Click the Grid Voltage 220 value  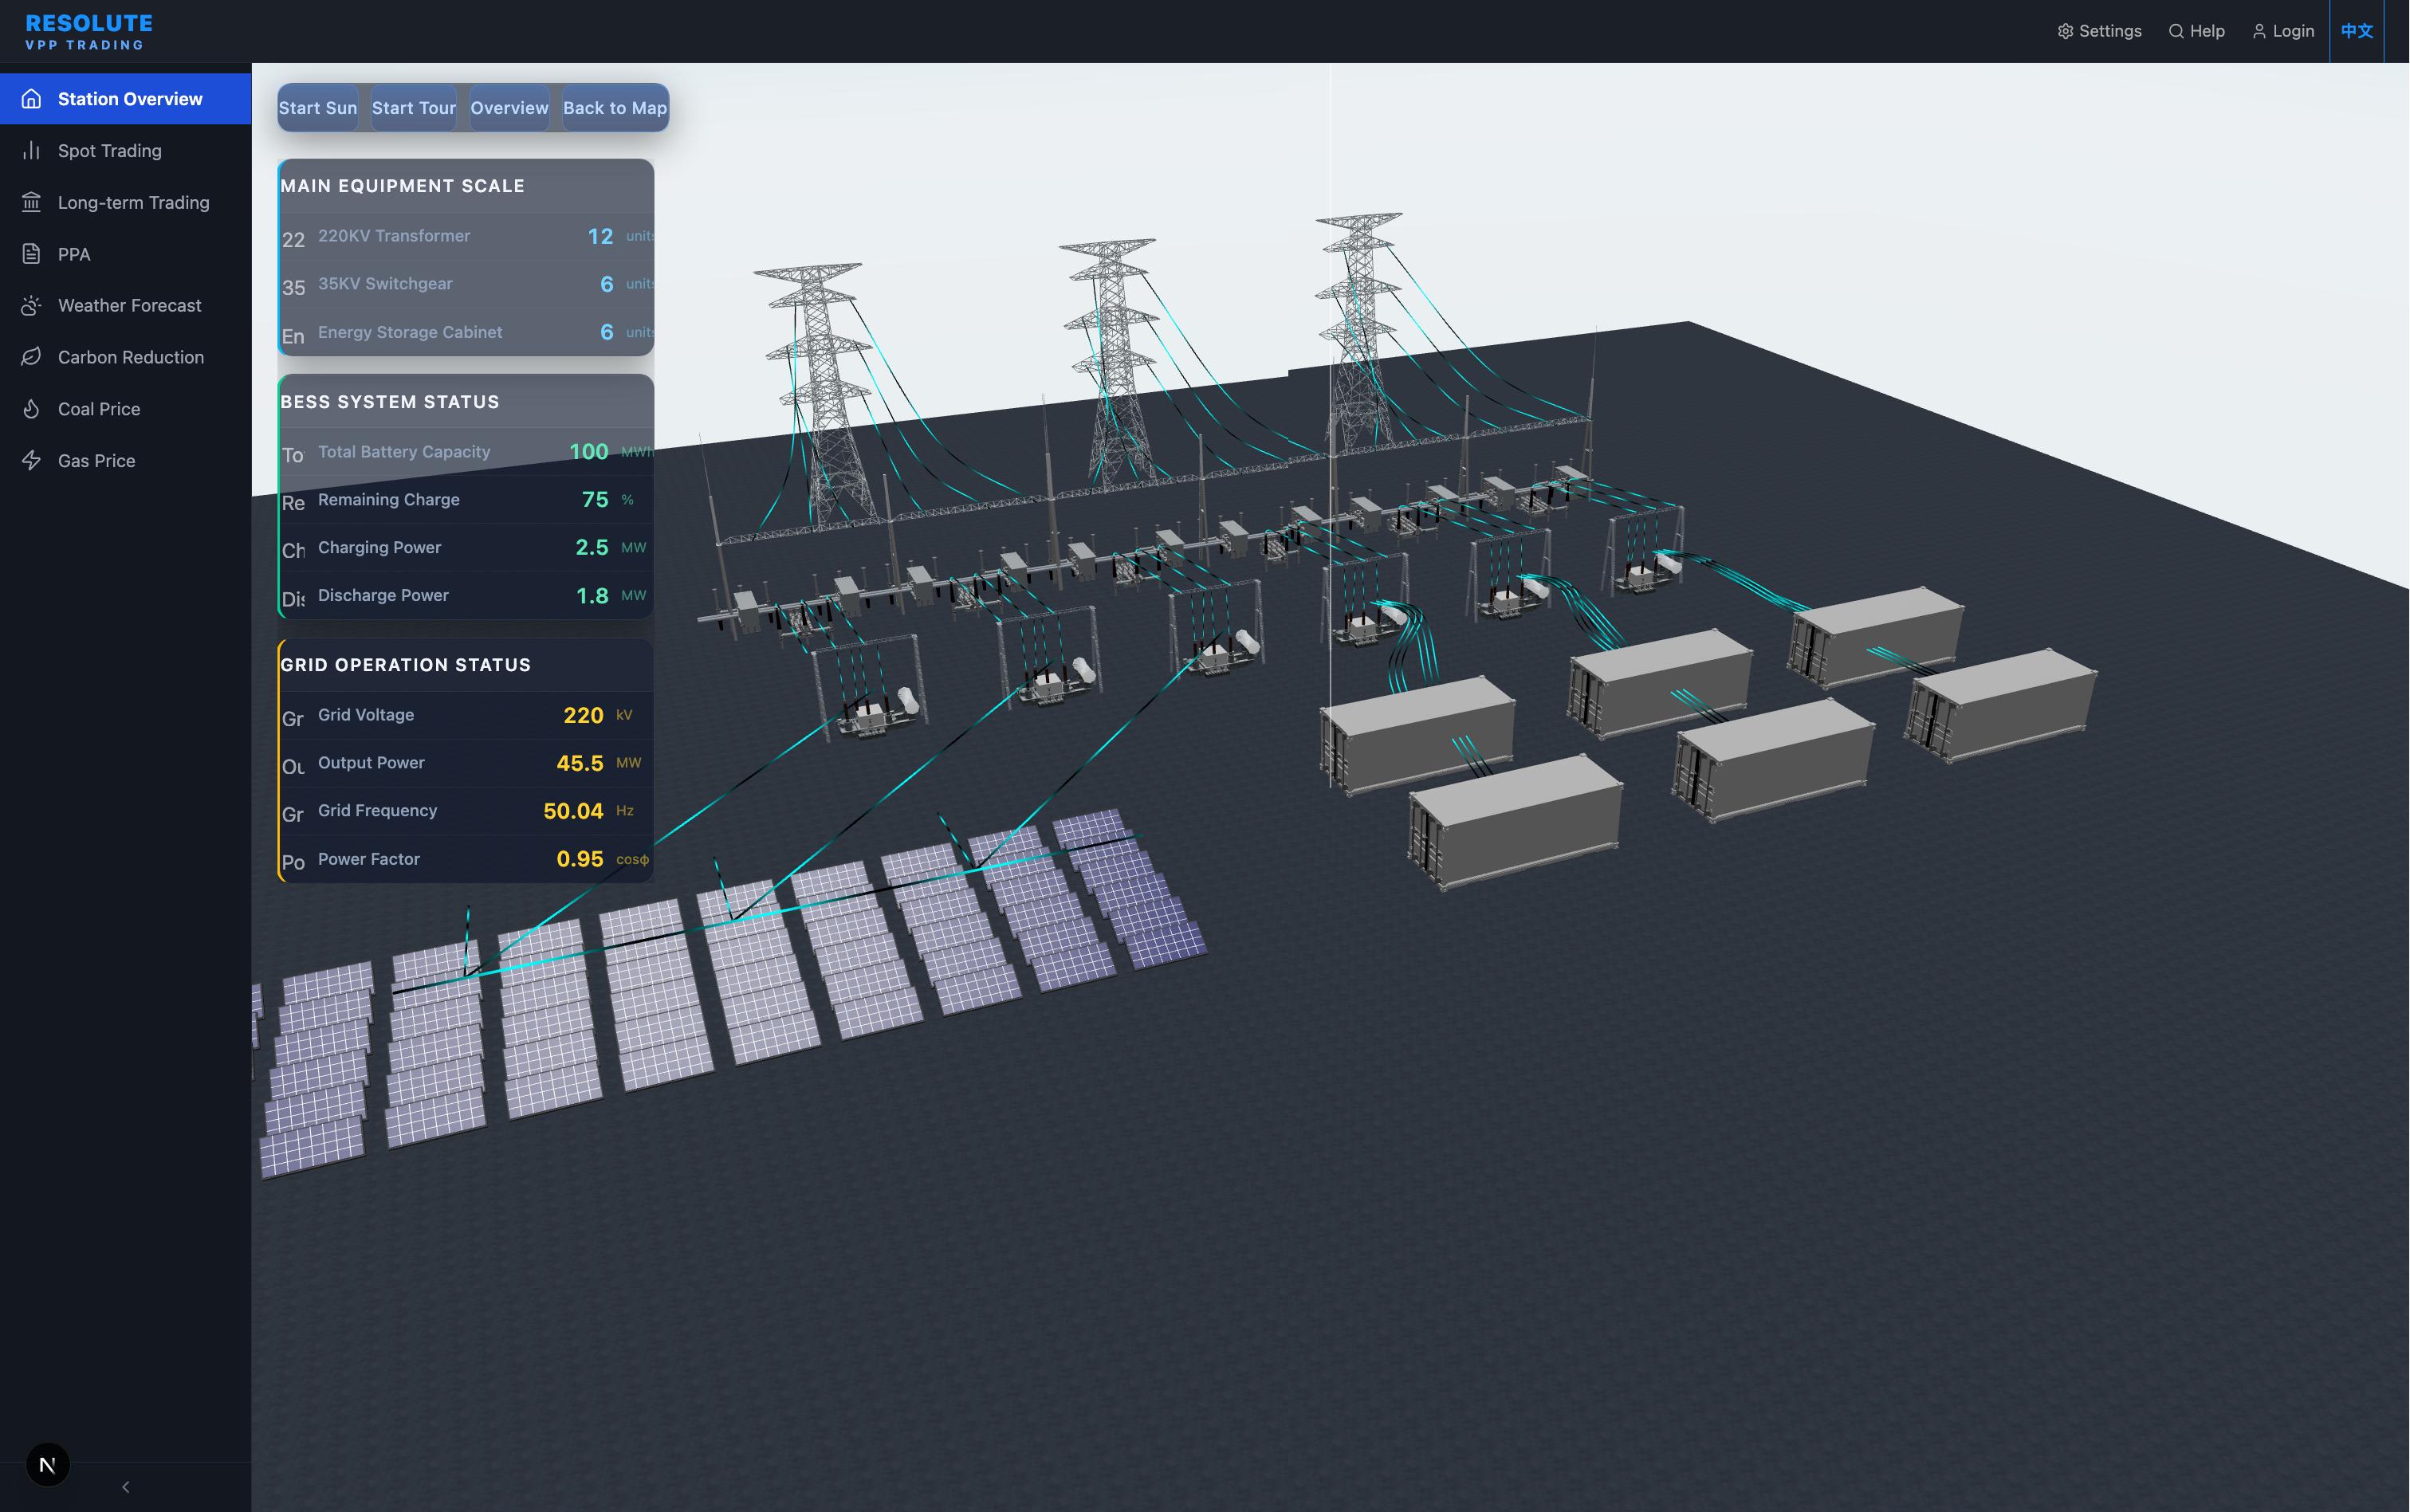point(583,715)
